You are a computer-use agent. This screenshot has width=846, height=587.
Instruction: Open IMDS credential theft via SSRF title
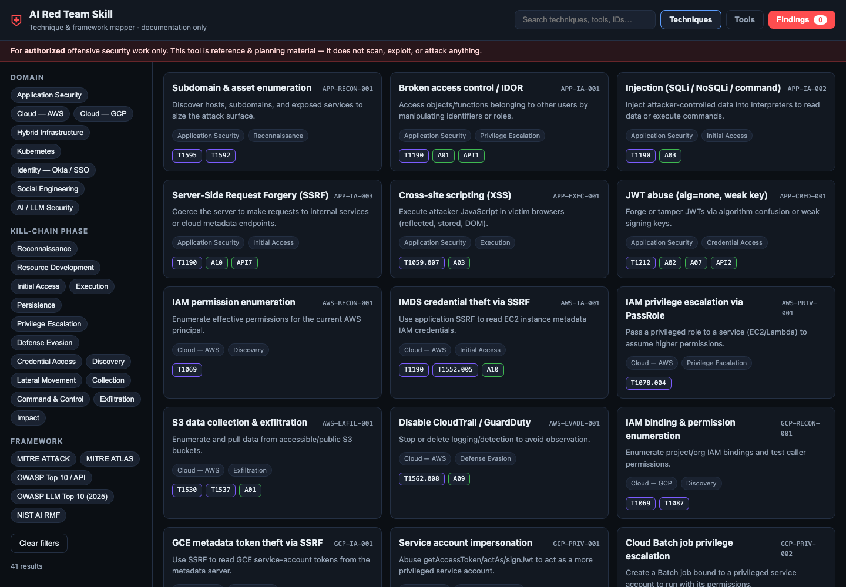point(464,302)
